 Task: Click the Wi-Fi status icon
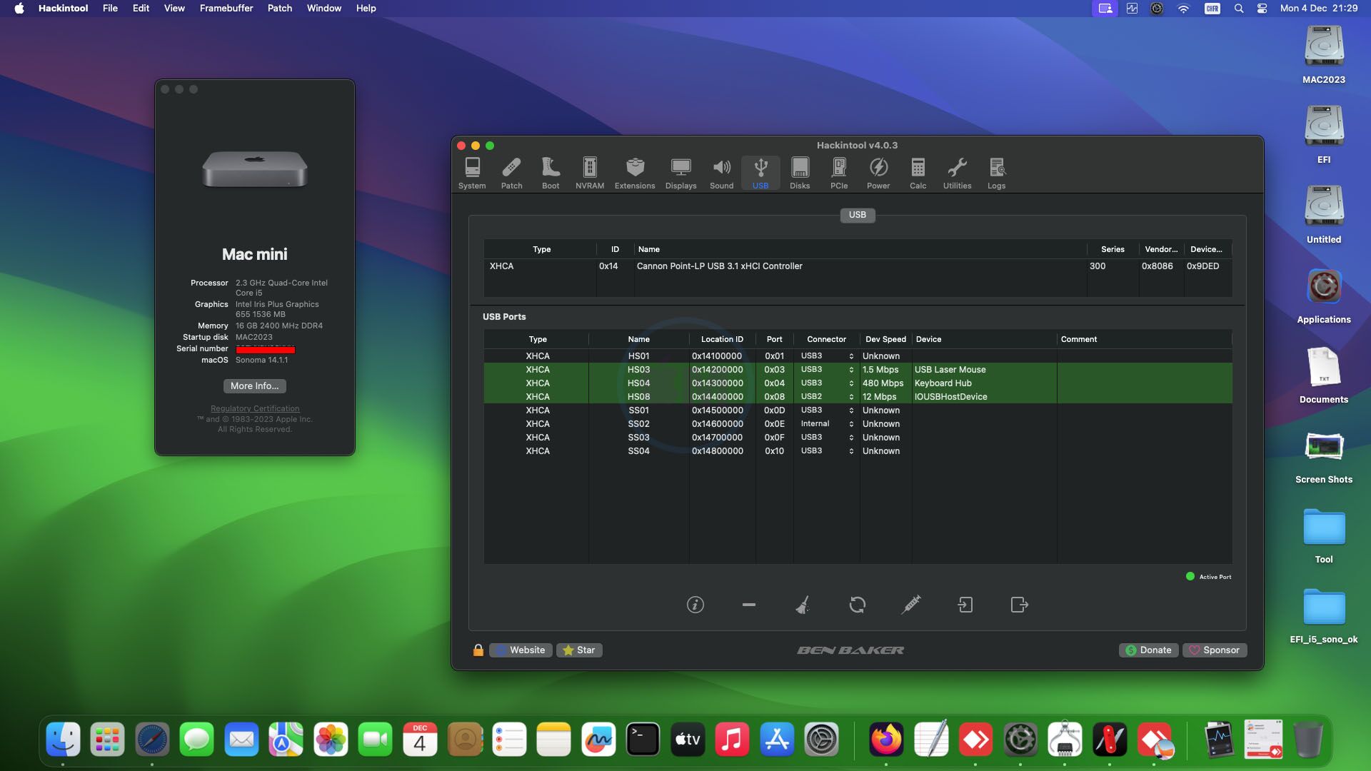1183,8
